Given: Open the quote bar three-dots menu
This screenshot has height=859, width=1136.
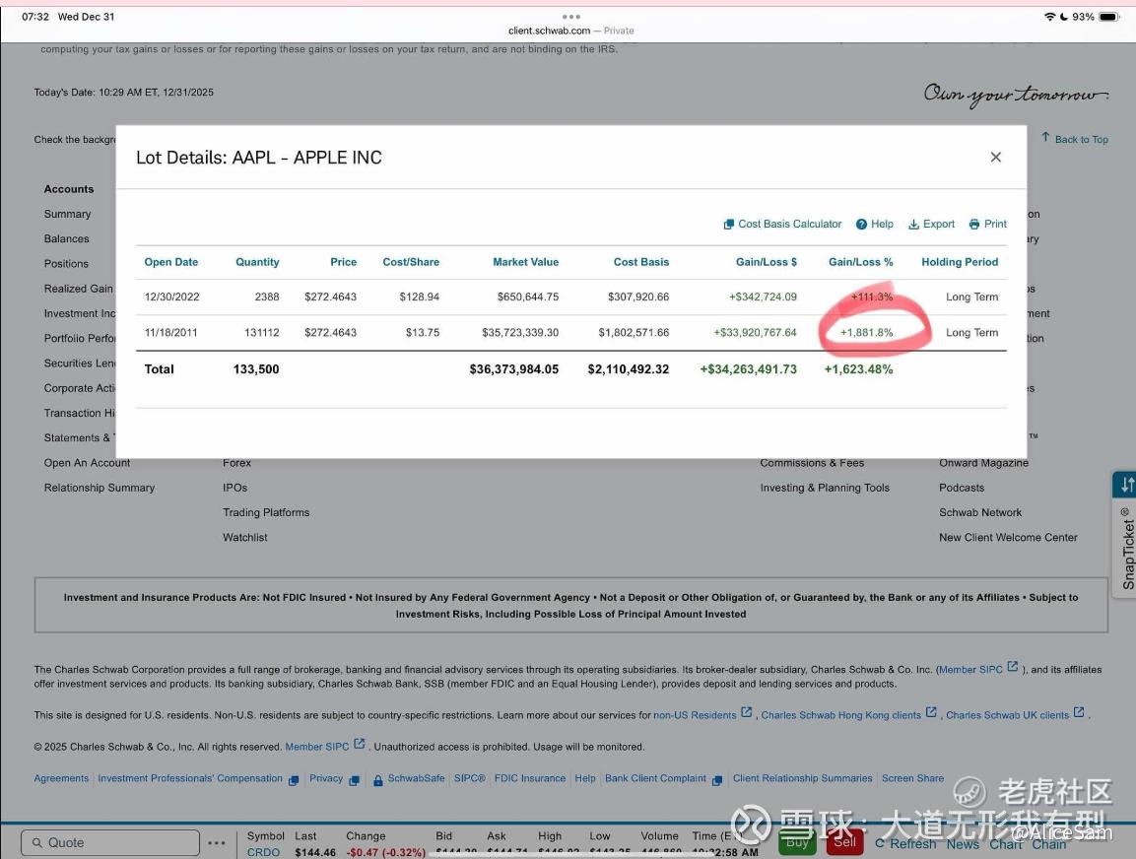Looking at the screenshot, I should [217, 843].
